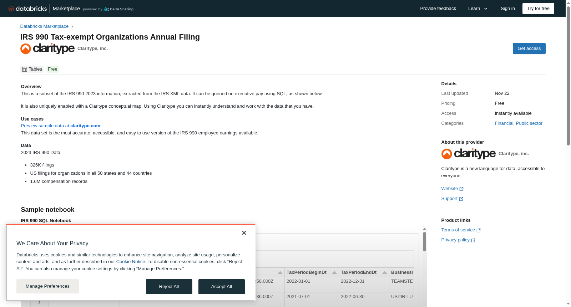This screenshot has height=307, width=571.
Task: Click Accept All cookies
Action: tap(222, 287)
